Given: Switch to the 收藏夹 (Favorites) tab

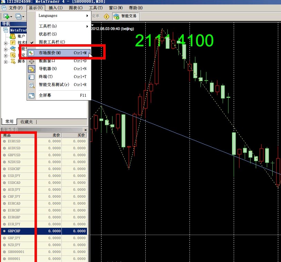Looking at the screenshot, I should (x=27, y=122).
